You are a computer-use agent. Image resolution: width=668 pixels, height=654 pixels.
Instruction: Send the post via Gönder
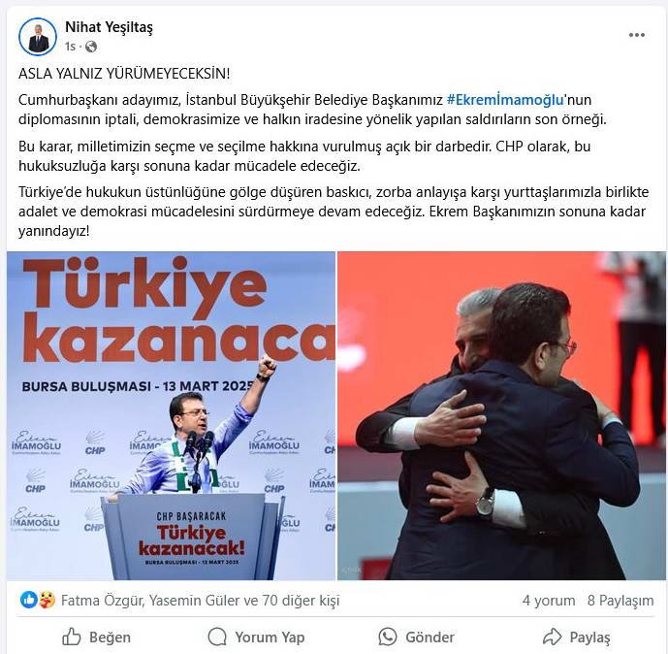(x=416, y=637)
